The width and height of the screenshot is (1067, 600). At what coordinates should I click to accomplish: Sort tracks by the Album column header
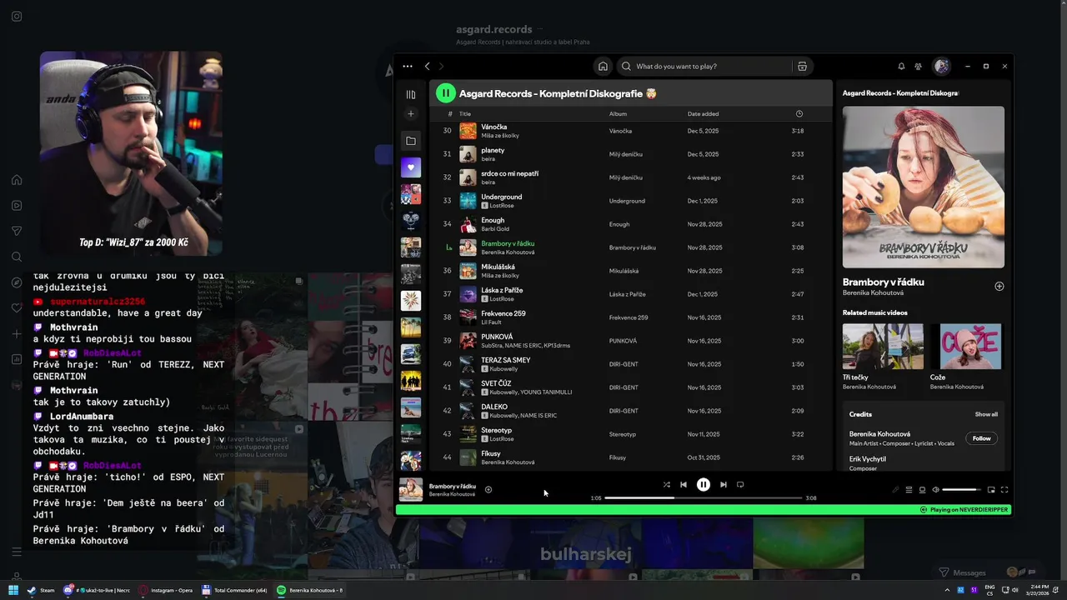click(x=618, y=114)
